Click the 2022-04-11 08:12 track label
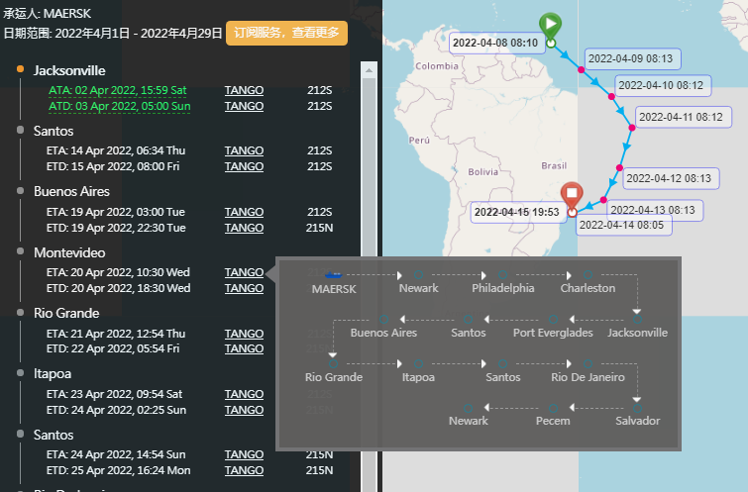 [681, 117]
